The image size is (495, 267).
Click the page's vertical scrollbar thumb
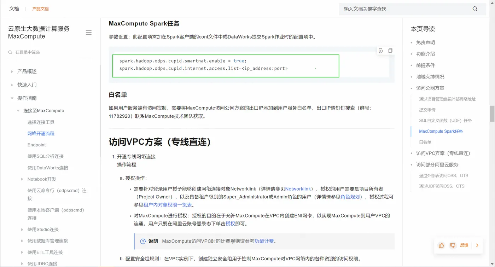pos(492,114)
